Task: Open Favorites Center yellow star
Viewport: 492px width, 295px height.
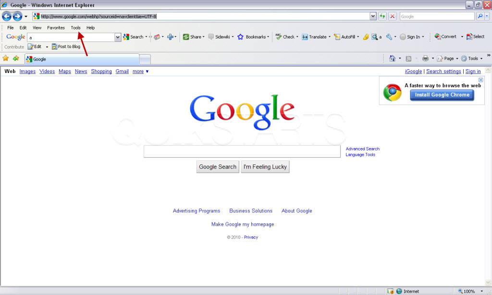Action: click(6, 58)
